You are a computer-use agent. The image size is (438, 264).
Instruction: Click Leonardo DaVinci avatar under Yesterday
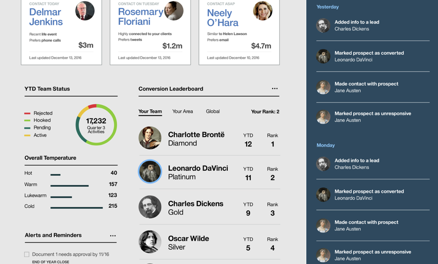pyautogui.click(x=323, y=56)
